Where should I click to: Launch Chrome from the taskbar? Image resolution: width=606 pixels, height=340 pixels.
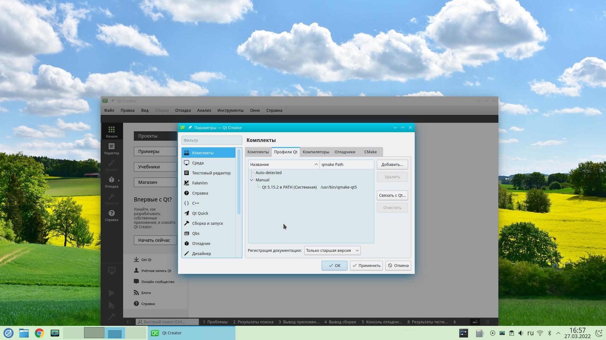click(39, 333)
